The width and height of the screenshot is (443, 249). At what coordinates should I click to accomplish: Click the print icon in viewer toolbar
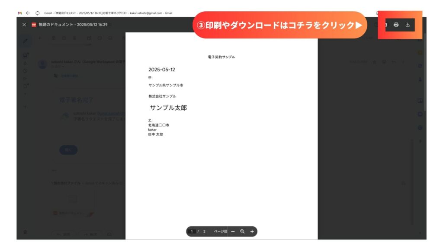[396, 25]
